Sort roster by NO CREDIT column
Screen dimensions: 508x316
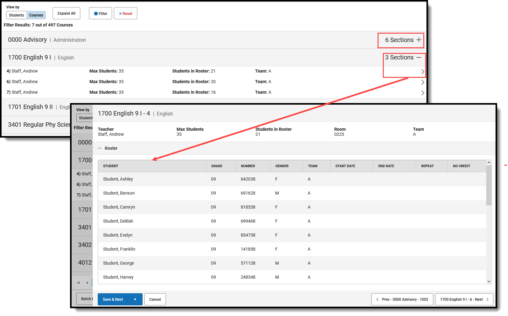click(467, 166)
